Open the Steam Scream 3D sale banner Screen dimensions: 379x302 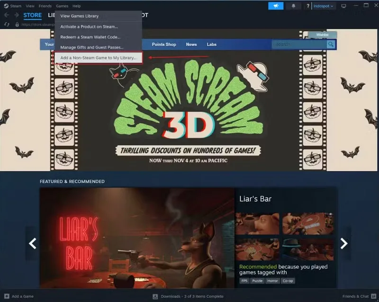click(188, 100)
